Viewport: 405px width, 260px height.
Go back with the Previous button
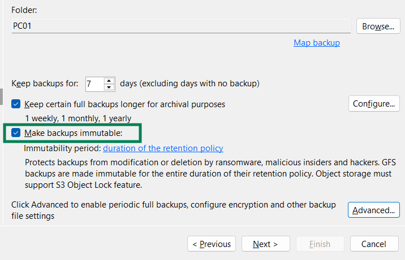coord(212,244)
